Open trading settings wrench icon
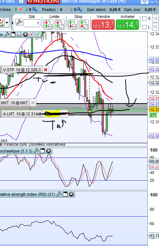Image resolution: width=159 pixels, height=246 pixels. (x=19, y=22)
